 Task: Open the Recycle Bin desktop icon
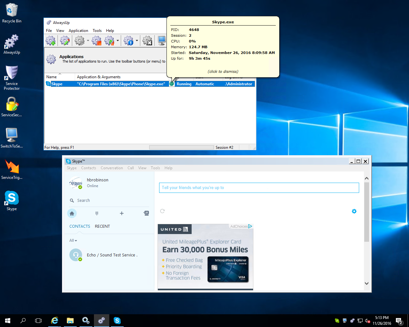click(12, 13)
